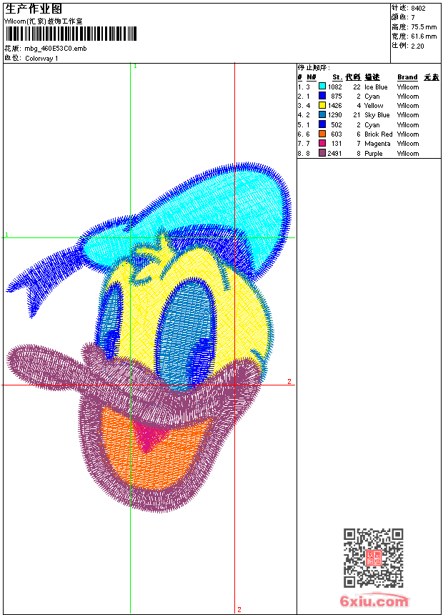Click the Ice Blue color swatch
The width and height of the screenshot is (443, 615).
click(322, 87)
